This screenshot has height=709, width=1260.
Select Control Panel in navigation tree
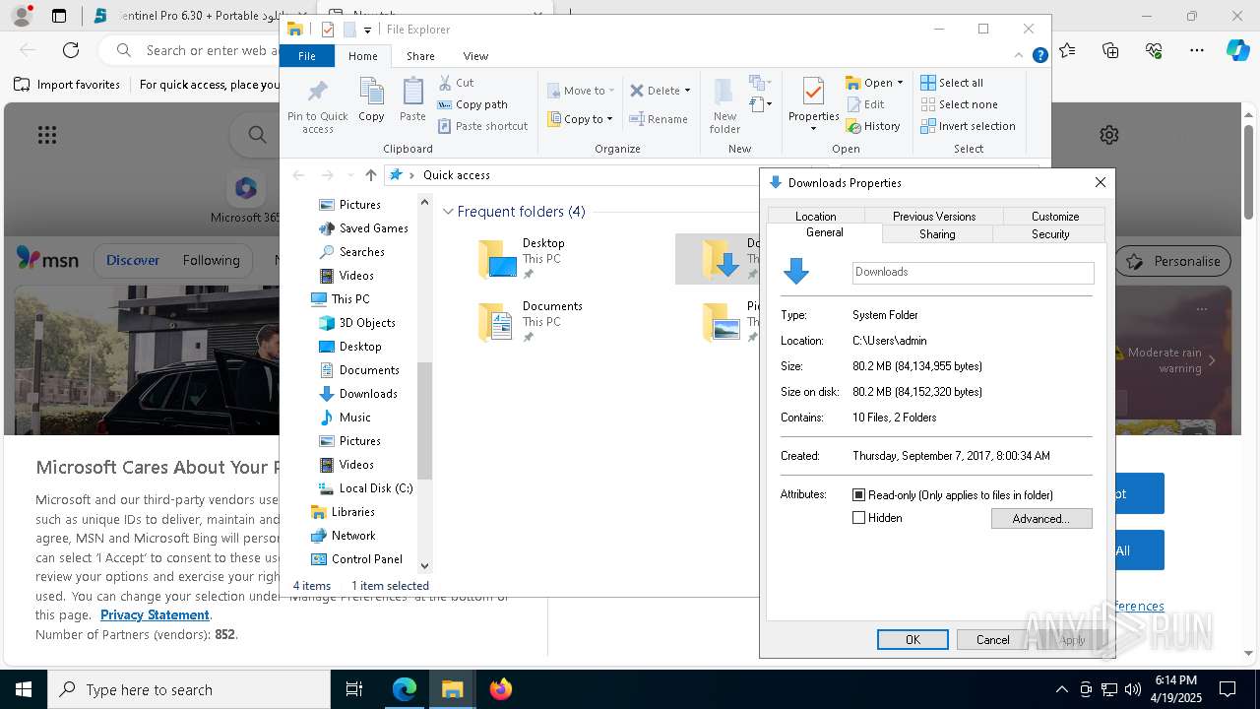coord(356,559)
